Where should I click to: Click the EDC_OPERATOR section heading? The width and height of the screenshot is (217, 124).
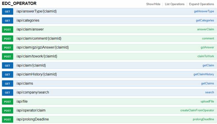point(19,3)
